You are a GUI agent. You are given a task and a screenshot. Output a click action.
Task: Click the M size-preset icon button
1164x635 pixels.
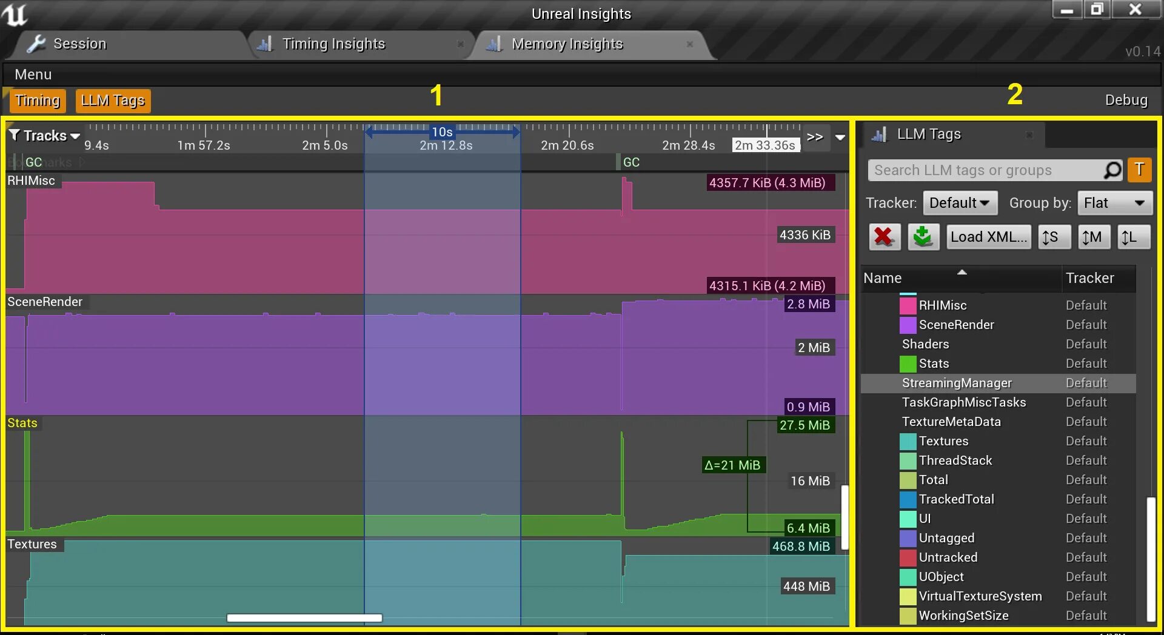point(1094,237)
